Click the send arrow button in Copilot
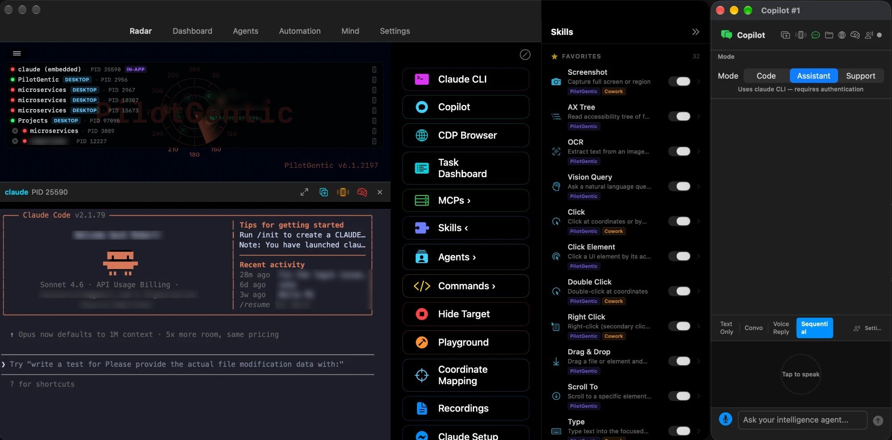Image resolution: width=892 pixels, height=440 pixels. (878, 420)
